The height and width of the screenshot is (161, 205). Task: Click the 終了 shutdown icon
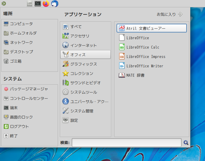6,136
